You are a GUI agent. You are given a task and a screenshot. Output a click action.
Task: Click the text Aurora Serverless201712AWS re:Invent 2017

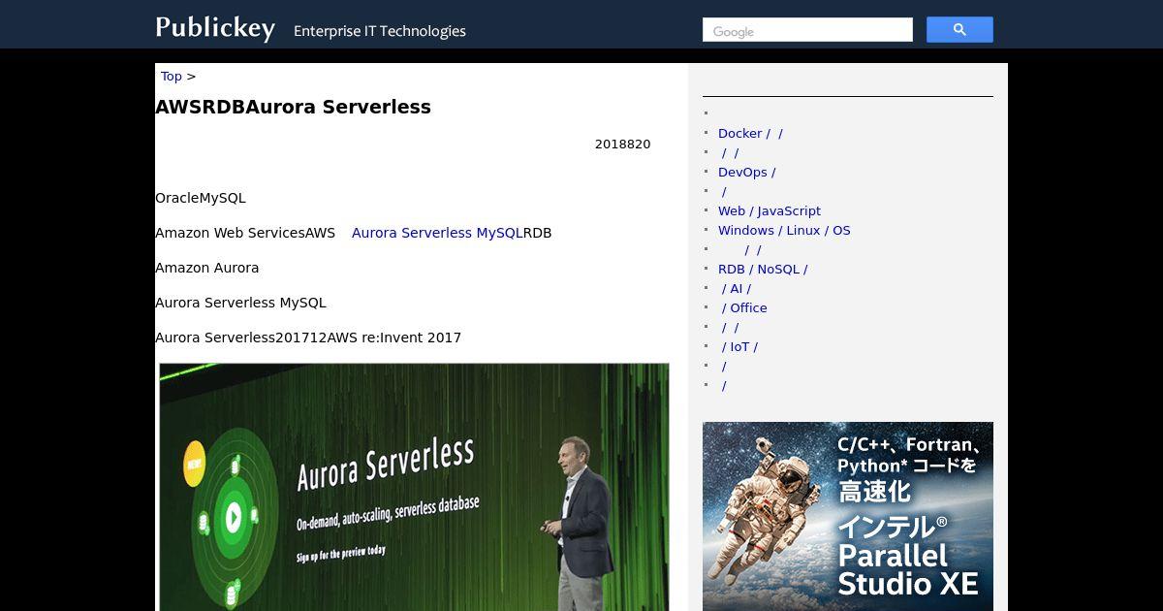click(x=308, y=338)
